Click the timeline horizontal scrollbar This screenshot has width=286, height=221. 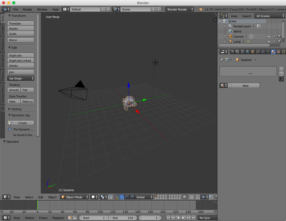tap(108, 212)
